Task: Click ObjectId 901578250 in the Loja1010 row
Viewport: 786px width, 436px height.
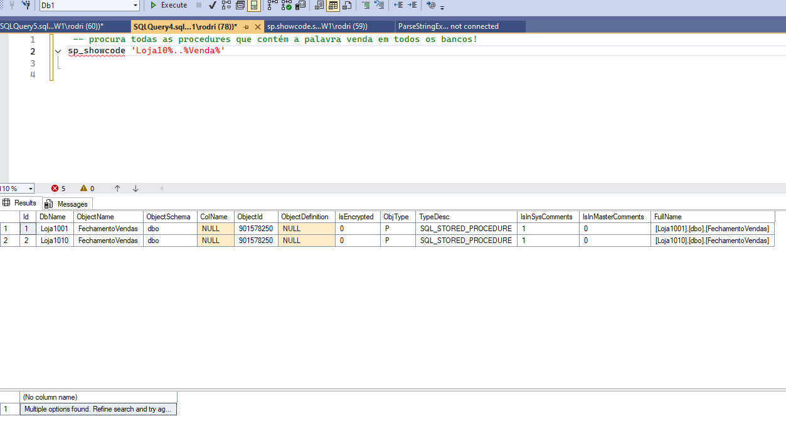Action: (257, 241)
